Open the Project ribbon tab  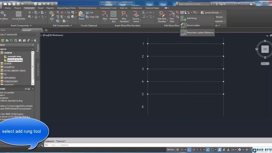tap(17, 8)
